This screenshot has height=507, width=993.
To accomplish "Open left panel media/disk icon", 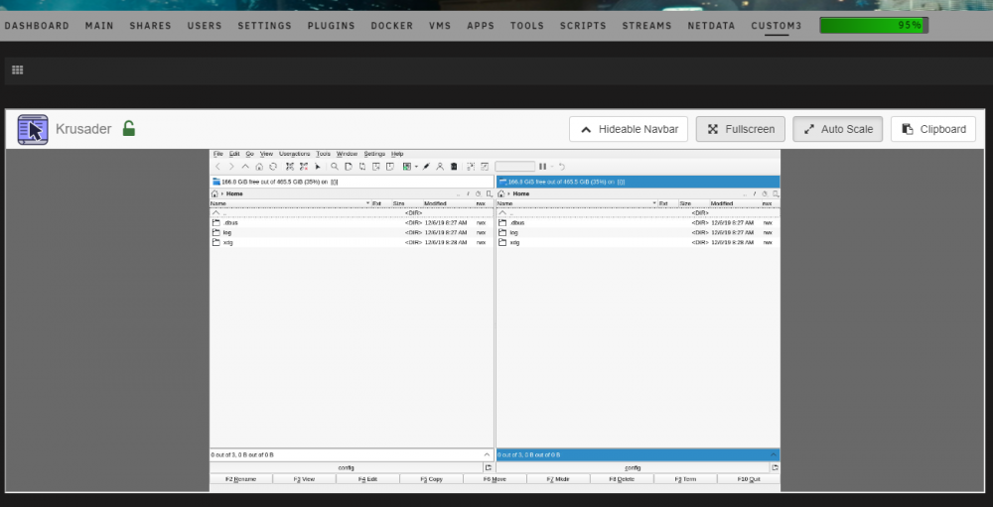I will click(x=216, y=182).
